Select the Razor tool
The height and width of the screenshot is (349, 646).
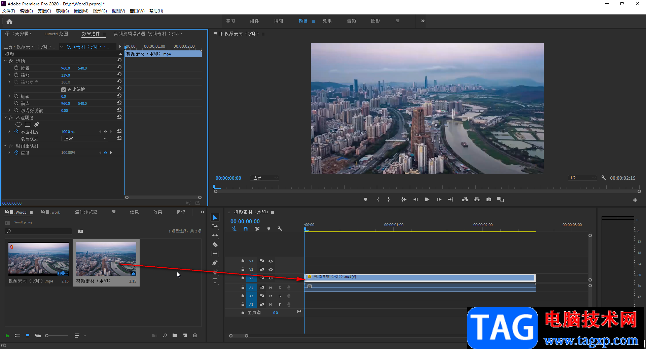pos(215,245)
